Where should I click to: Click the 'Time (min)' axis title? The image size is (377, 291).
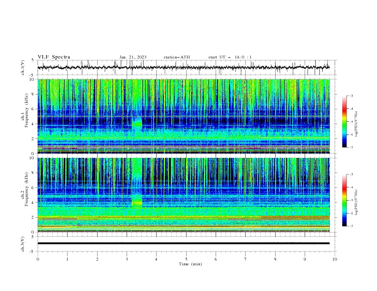[190, 264]
